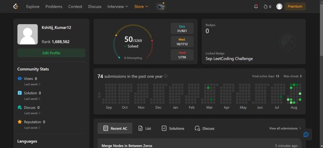This screenshot has width=323, height=148.
Task: Check the streak fire icon
Action: point(266,6)
